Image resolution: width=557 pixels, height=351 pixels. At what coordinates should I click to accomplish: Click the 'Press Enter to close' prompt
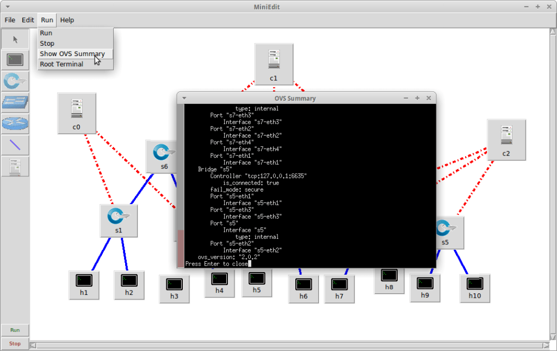coord(216,263)
